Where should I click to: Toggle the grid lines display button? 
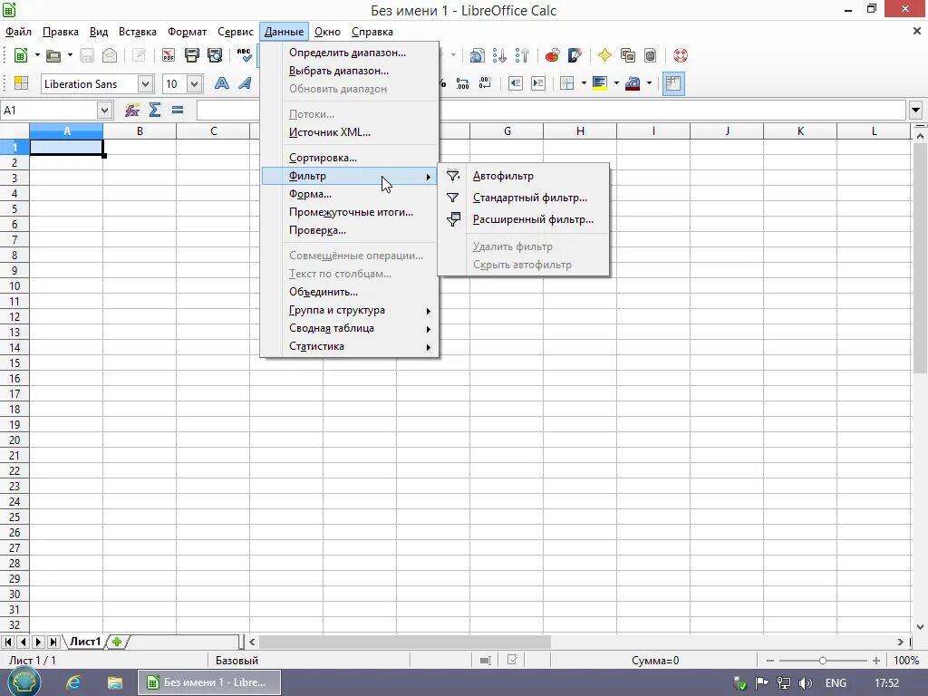tap(673, 83)
